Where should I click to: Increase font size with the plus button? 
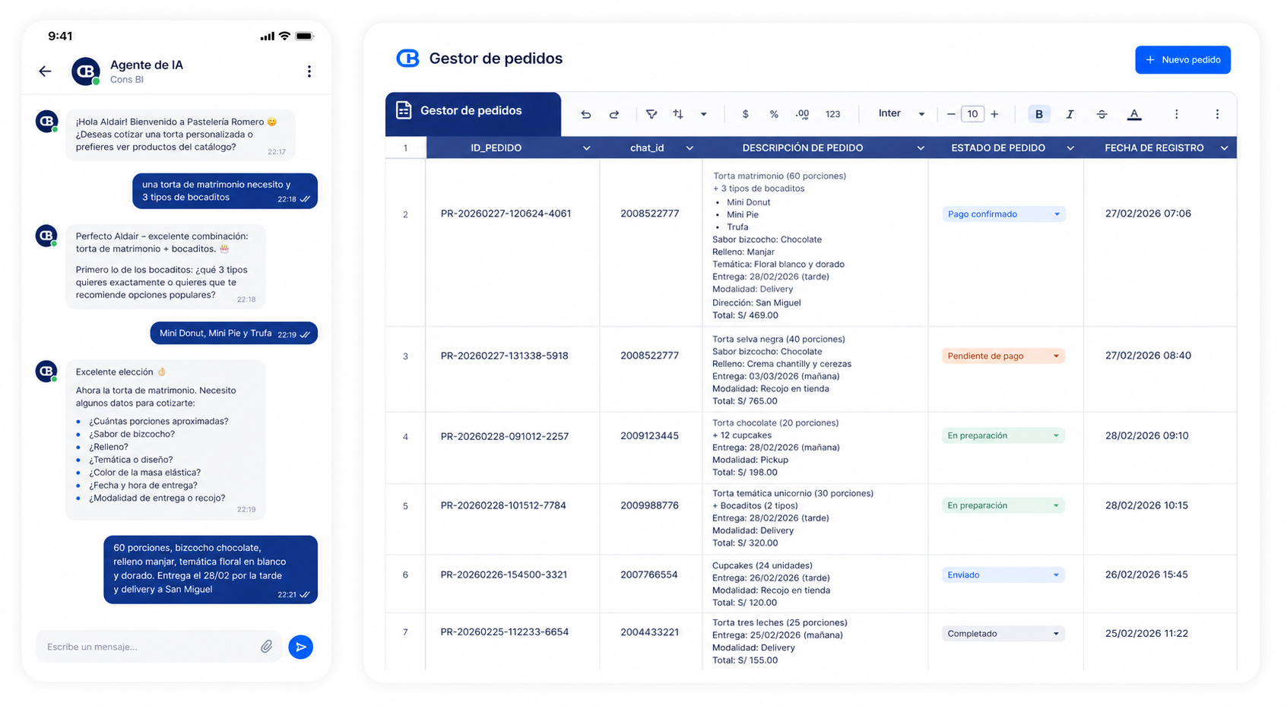tap(994, 114)
